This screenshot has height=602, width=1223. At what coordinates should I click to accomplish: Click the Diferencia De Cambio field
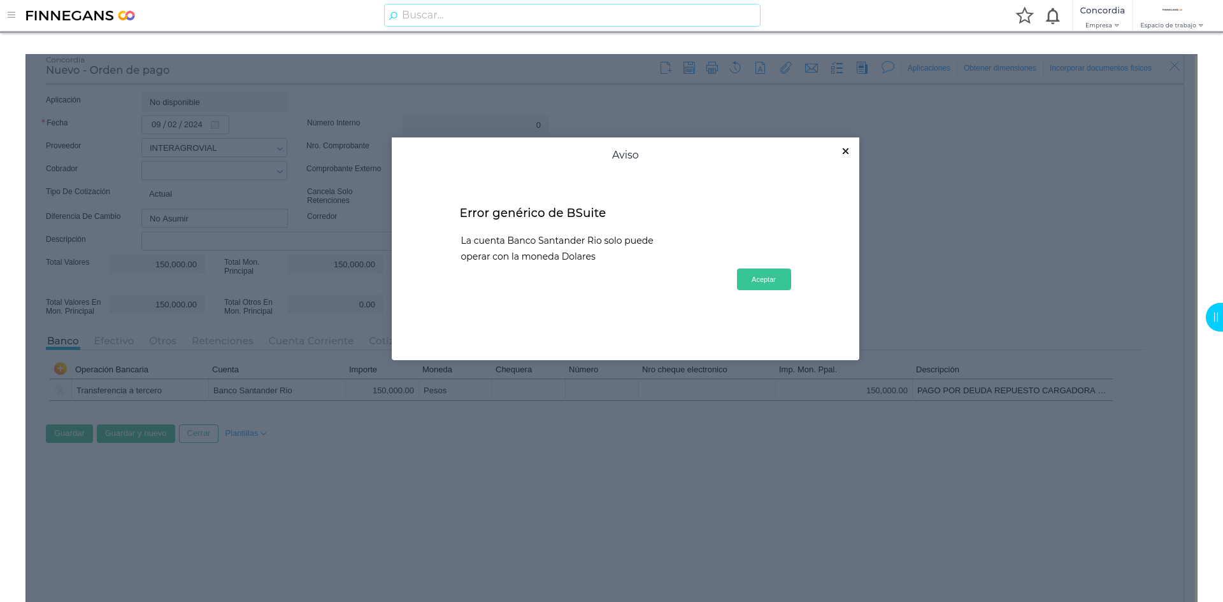[214, 218]
